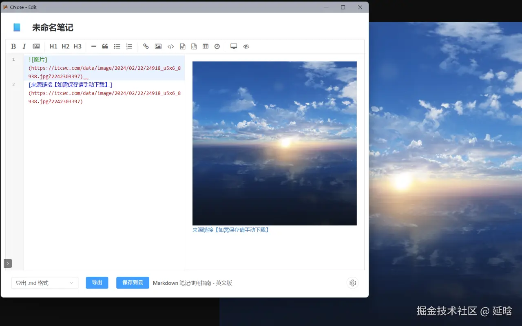Maximize the CNote window
The image size is (522, 326).
[x=343, y=7]
